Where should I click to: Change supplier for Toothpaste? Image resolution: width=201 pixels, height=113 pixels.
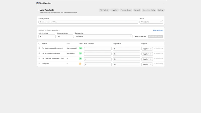pyautogui.click(x=147, y=64)
